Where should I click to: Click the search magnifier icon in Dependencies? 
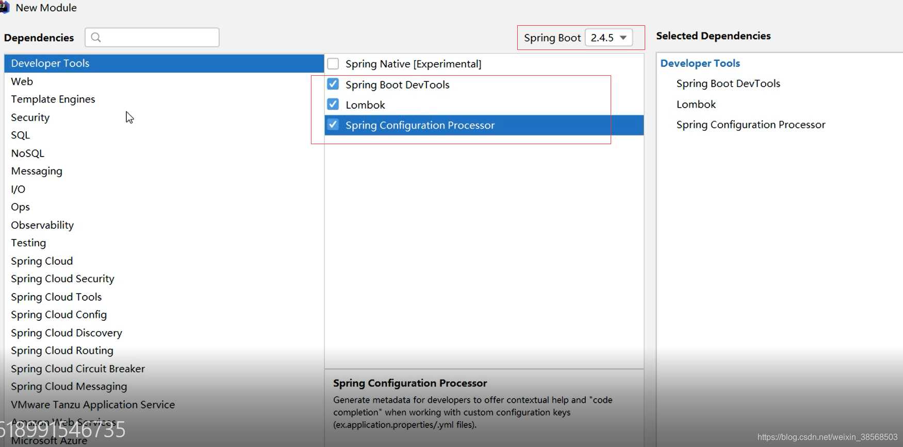96,37
